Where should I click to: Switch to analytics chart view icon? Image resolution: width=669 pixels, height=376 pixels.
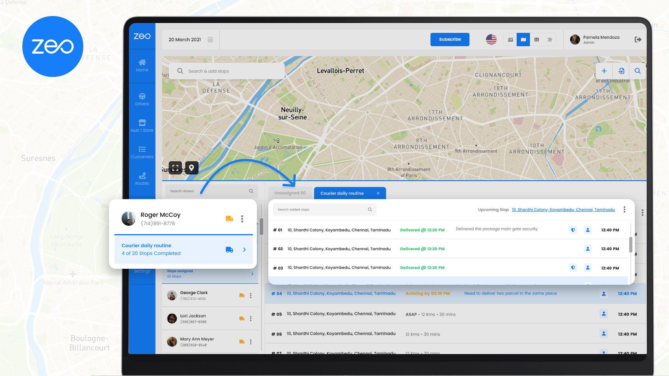point(510,40)
